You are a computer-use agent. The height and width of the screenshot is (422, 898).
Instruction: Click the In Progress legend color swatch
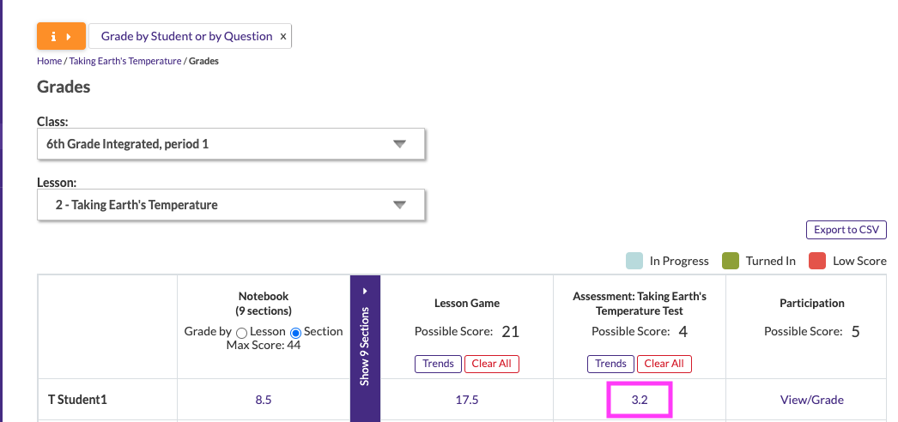pyautogui.click(x=634, y=261)
